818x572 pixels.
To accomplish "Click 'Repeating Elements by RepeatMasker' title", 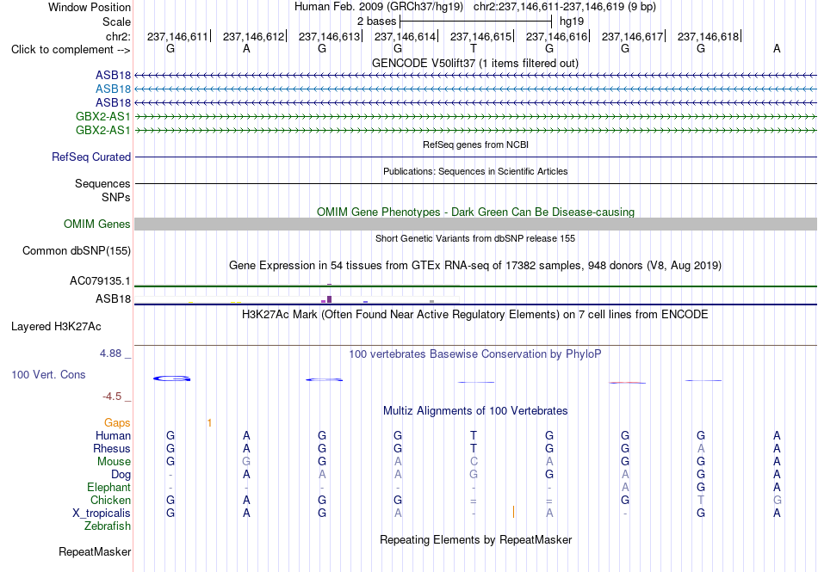I will point(475,539).
